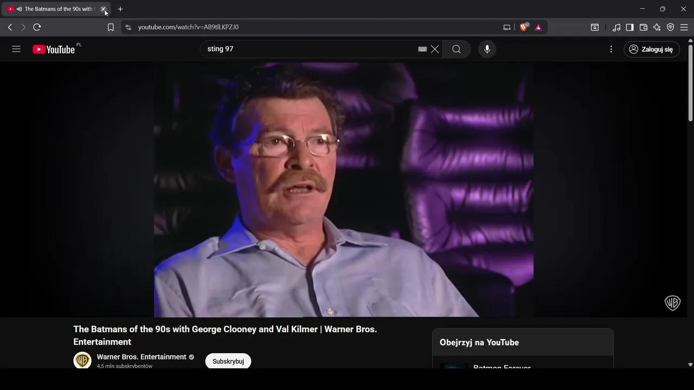This screenshot has width=694, height=390.
Task: Pause the video by clicking the player
Action: [x=344, y=190]
